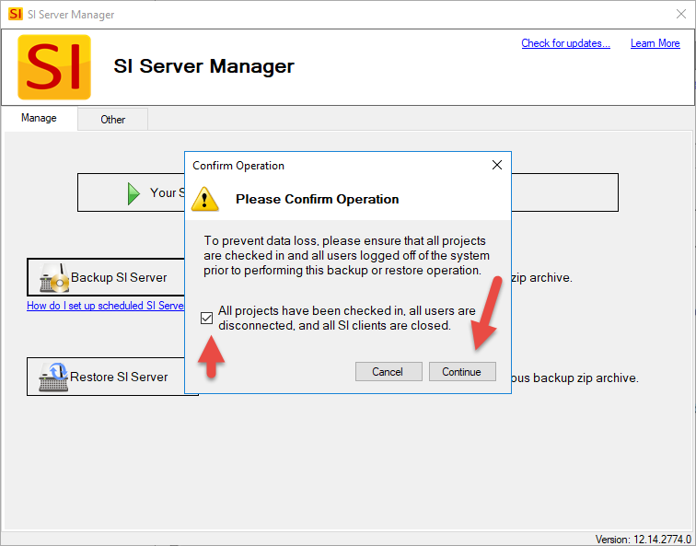Click the yellow warning triangle icon
This screenshot has height=546, width=696.
click(x=204, y=199)
